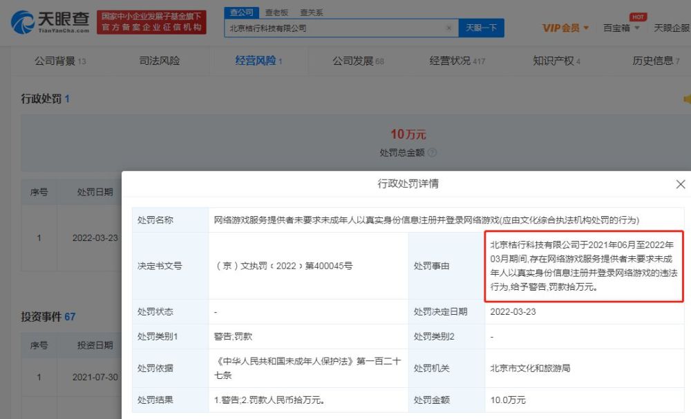Open the 司法风险 tab

pyautogui.click(x=160, y=61)
